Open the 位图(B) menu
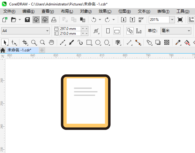 pyautogui.click(x=125, y=11)
